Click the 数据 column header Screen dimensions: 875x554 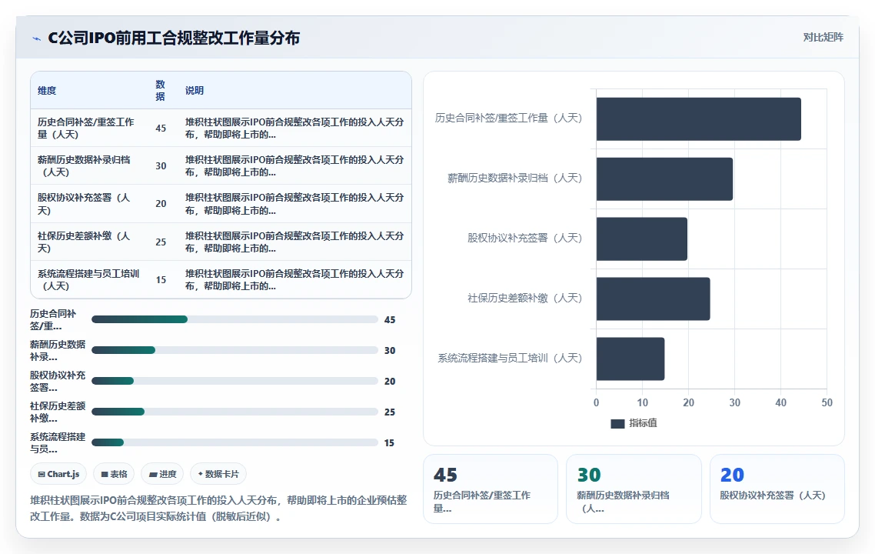pos(161,91)
